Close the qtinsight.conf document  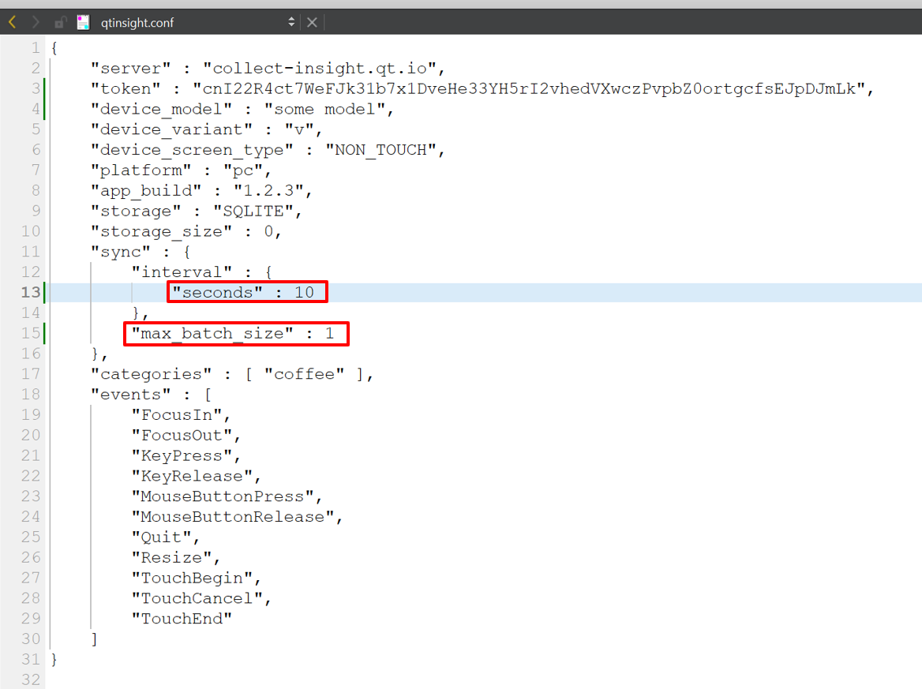click(312, 22)
